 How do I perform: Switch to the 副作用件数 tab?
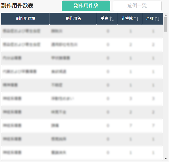tap(86, 6)
